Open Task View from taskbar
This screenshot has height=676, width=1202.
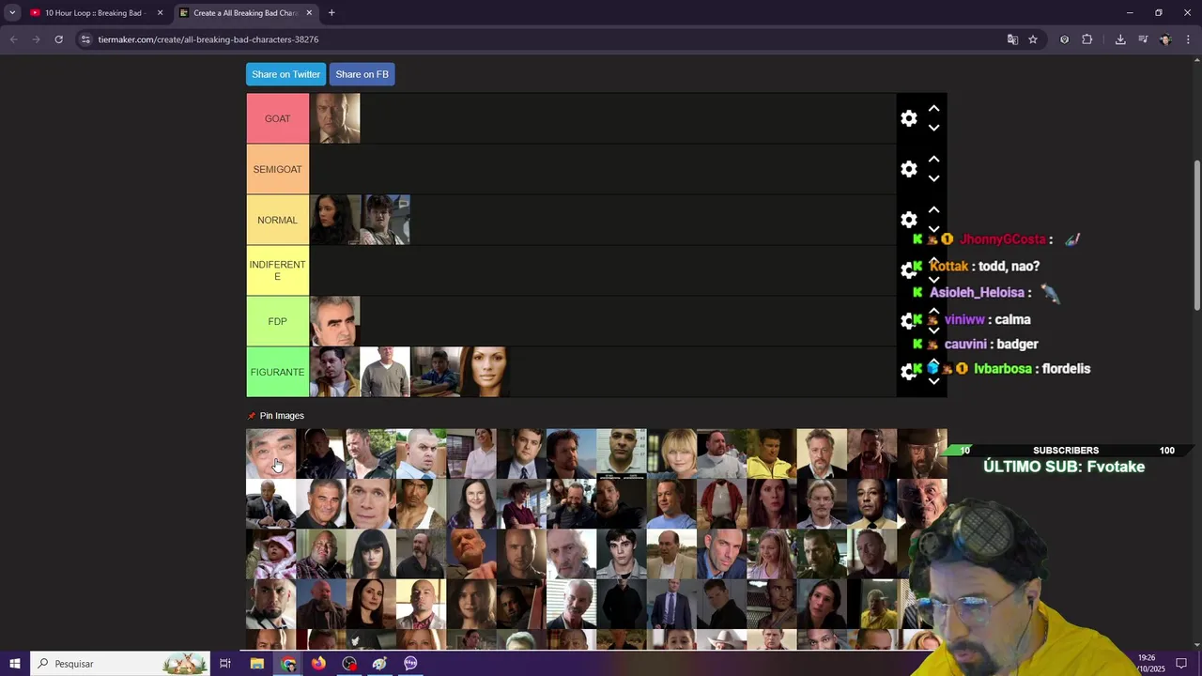[x=225, y=664]
